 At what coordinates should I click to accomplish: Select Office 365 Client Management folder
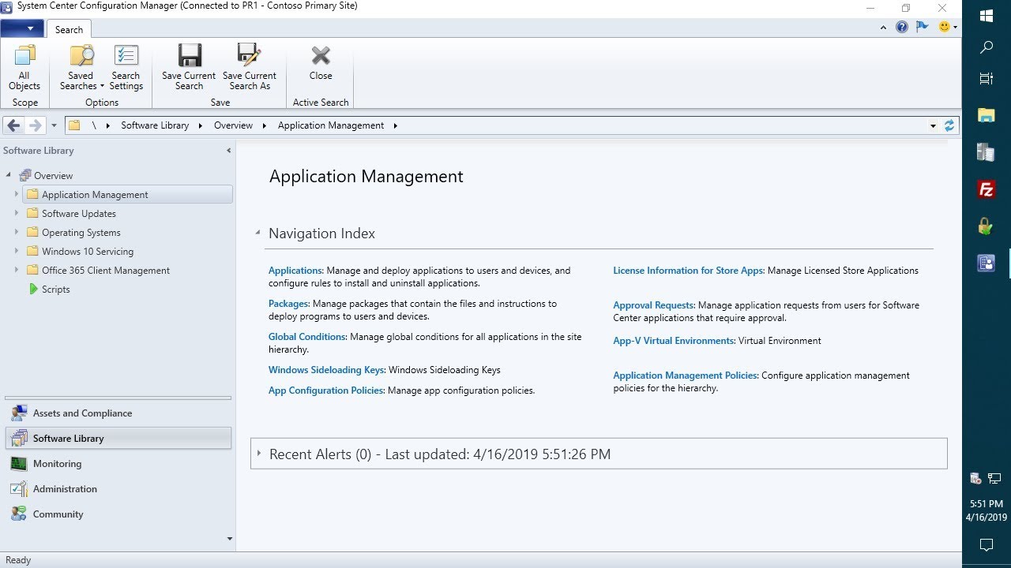(x=106, y=271)
